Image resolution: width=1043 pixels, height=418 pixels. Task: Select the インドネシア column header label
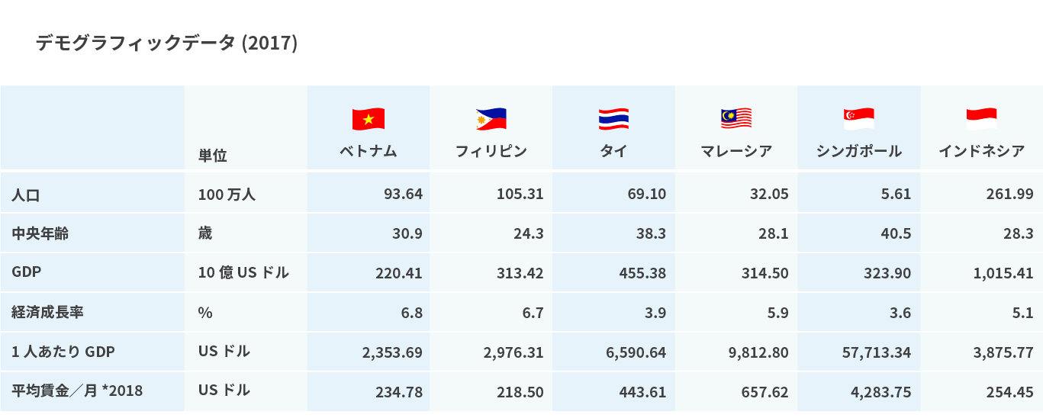(x=982, y=151)
